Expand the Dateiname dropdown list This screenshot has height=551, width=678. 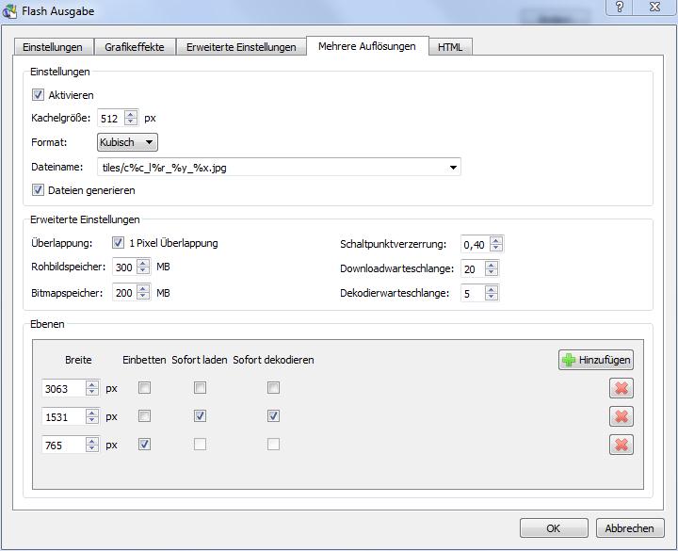point(453,169)
